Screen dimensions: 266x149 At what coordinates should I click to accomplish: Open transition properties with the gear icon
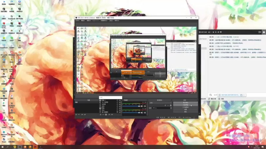click(x=171, y=105)
